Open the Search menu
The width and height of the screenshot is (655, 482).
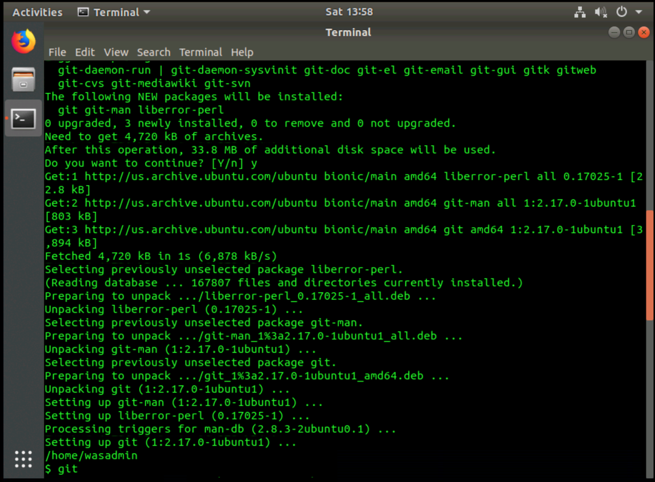(x=153, y=52)
